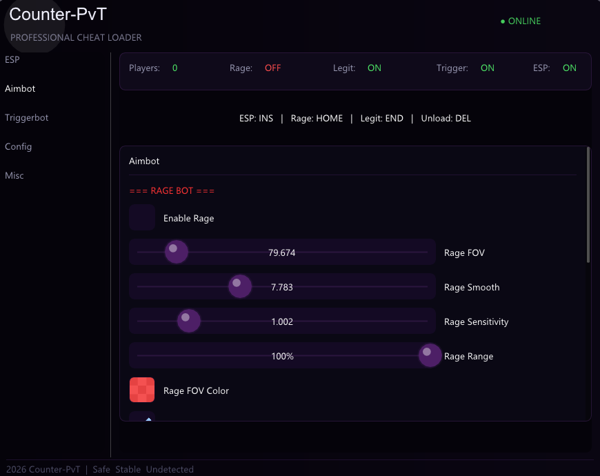Click the 'ESP: INS' hotkey text

tap(256, 119)
